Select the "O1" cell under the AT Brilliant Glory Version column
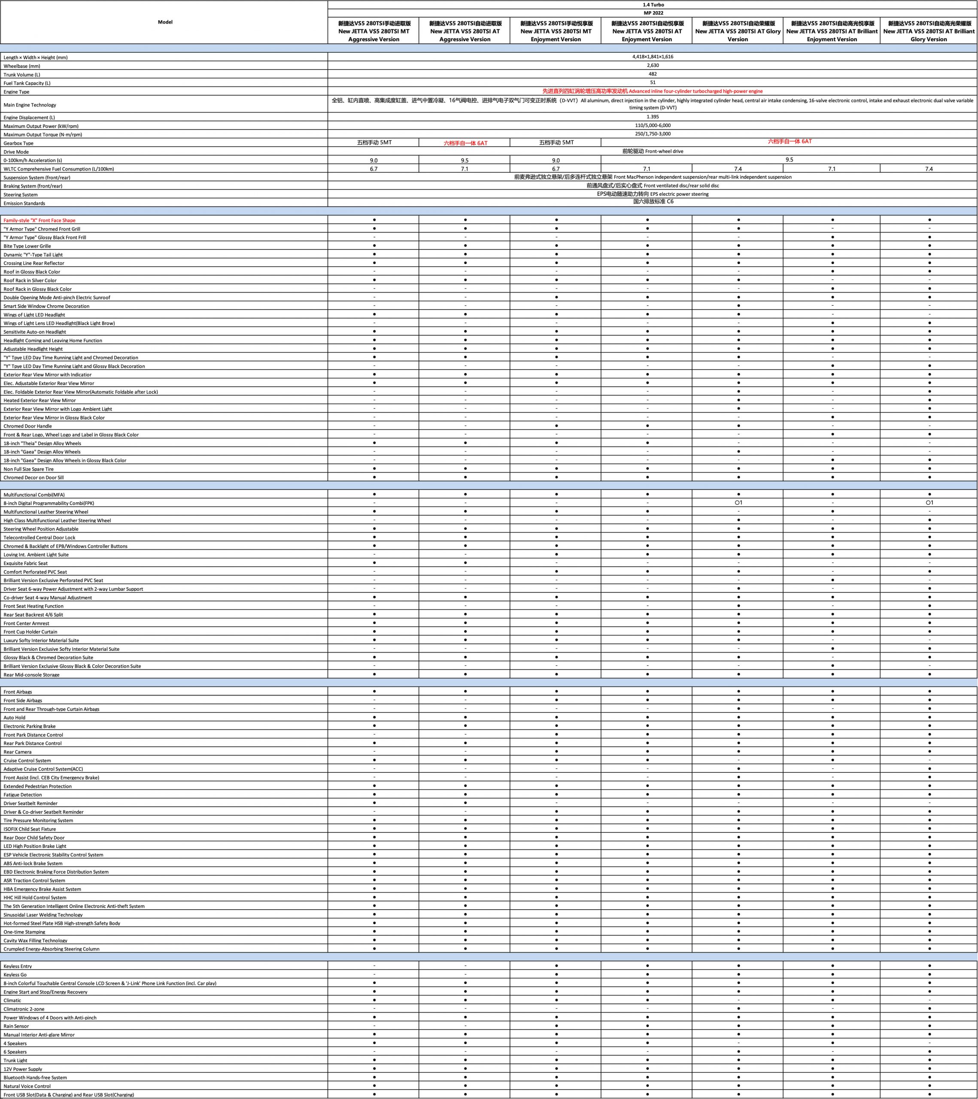The height and width of the screenshot is (1099, 978). (x=929, y=503)
